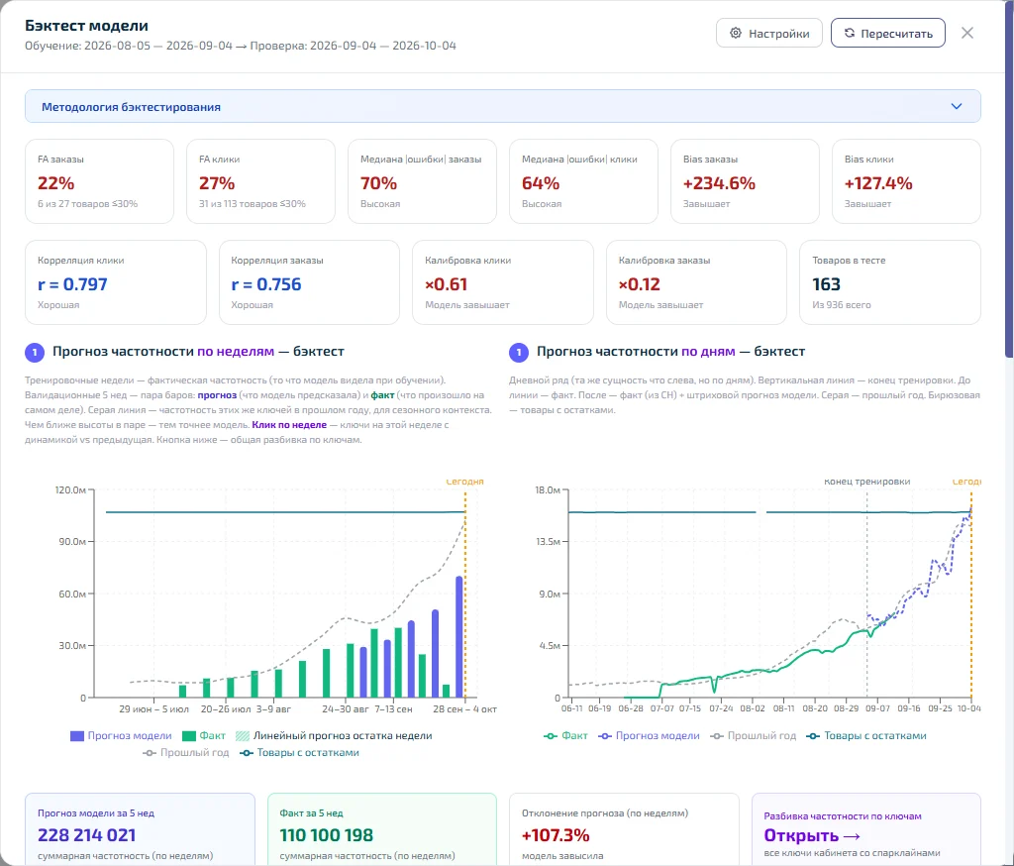Click the Корреляция клики value r = 0.797
The height and width of the screenshot is (866, 1014).
pos(72,284)
